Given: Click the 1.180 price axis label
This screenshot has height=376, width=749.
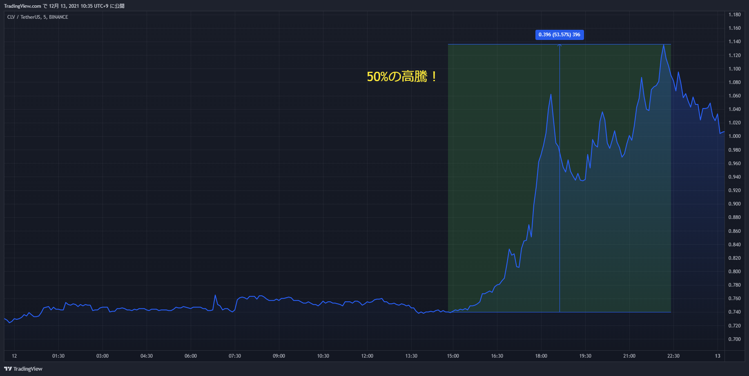Looking at the screenshot, I should coord(734,15).
